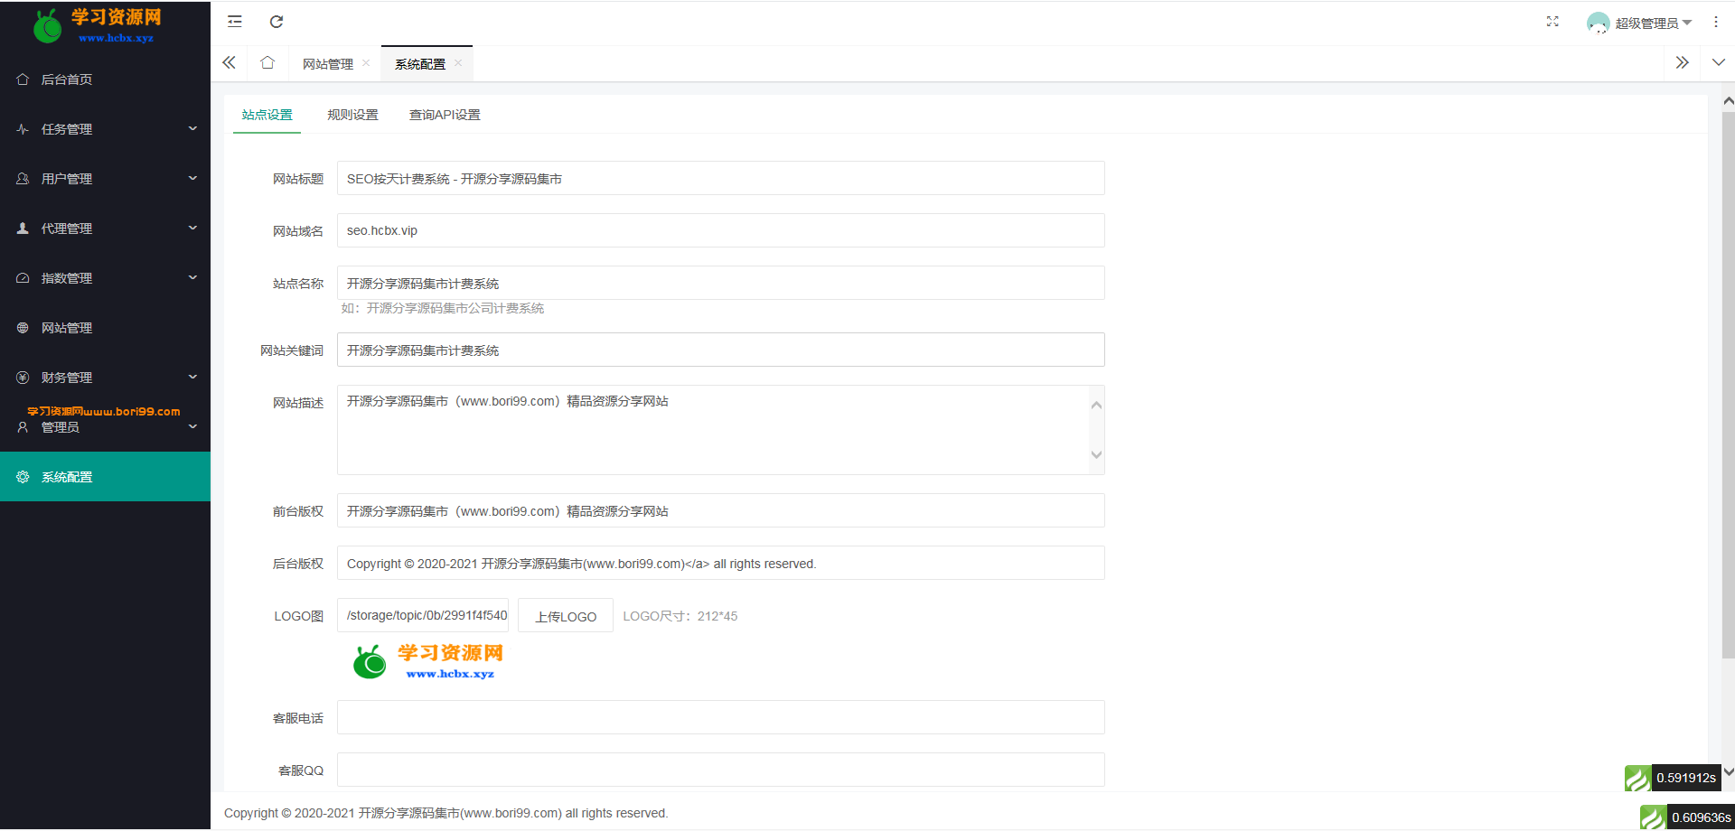Image resolution: width=1735 pixels, height=831 pixels.
Task: Open the vertical three-dot more menu
Action: [x=1716, y=22]
